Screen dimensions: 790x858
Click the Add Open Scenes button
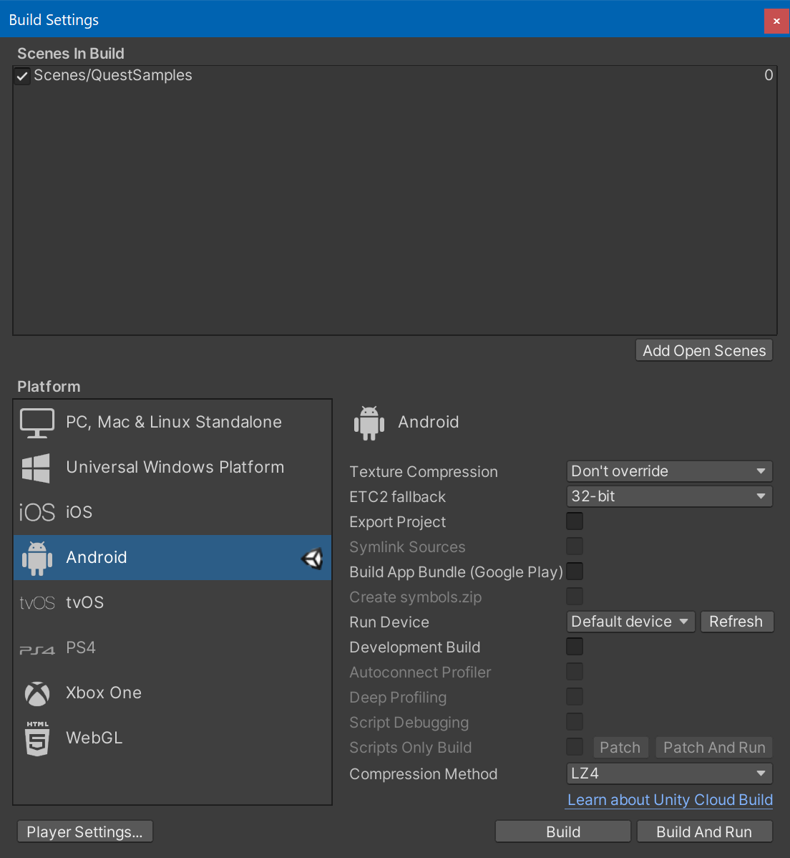point(704,351)
